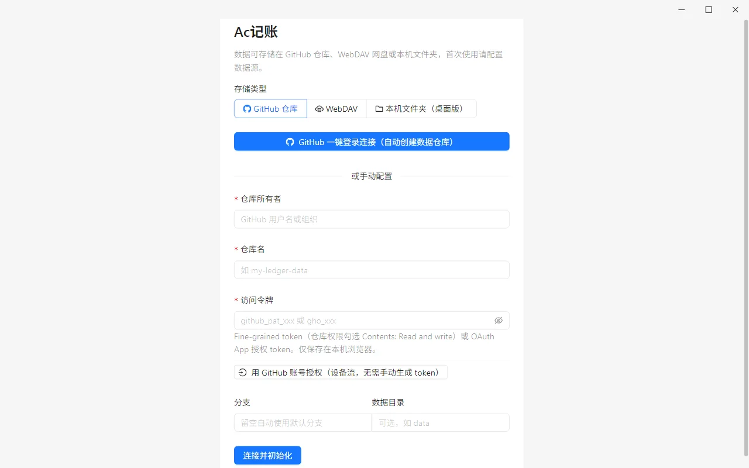Focus the 分支 input field
This screenshot has height=468, width=749.
click(x=303, y=422)
